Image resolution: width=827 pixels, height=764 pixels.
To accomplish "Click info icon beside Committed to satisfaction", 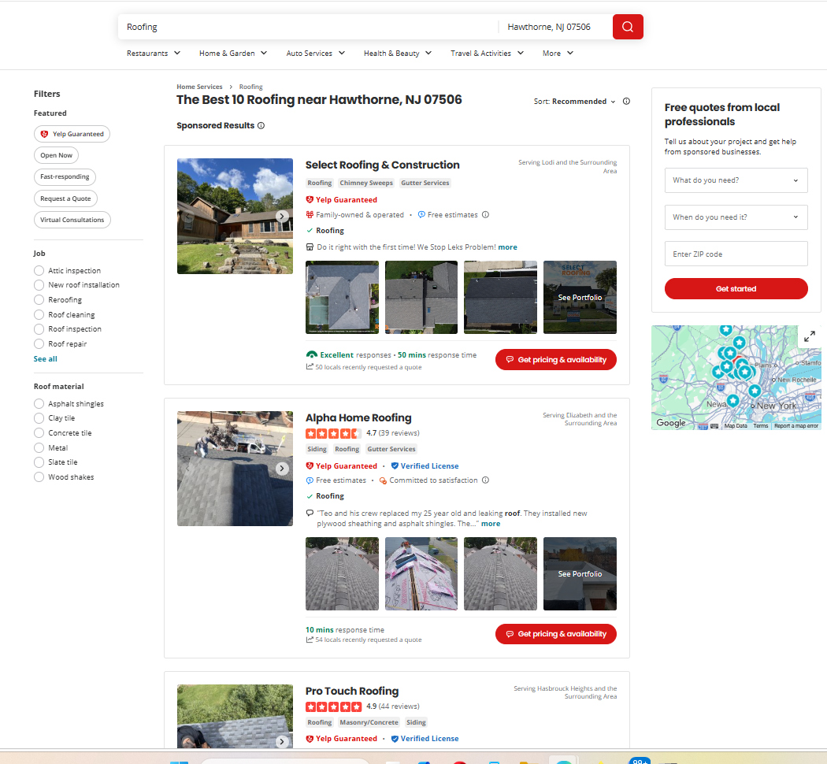I will click(x=486, y=480).
